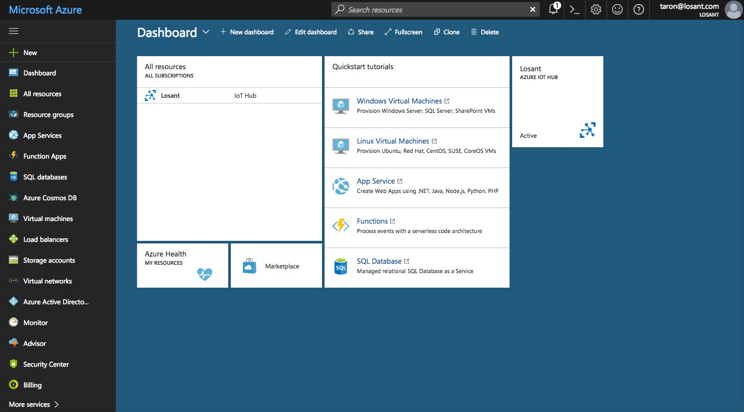
Task: Expand the Dashboard name dropdown
Action: (206, 32)
